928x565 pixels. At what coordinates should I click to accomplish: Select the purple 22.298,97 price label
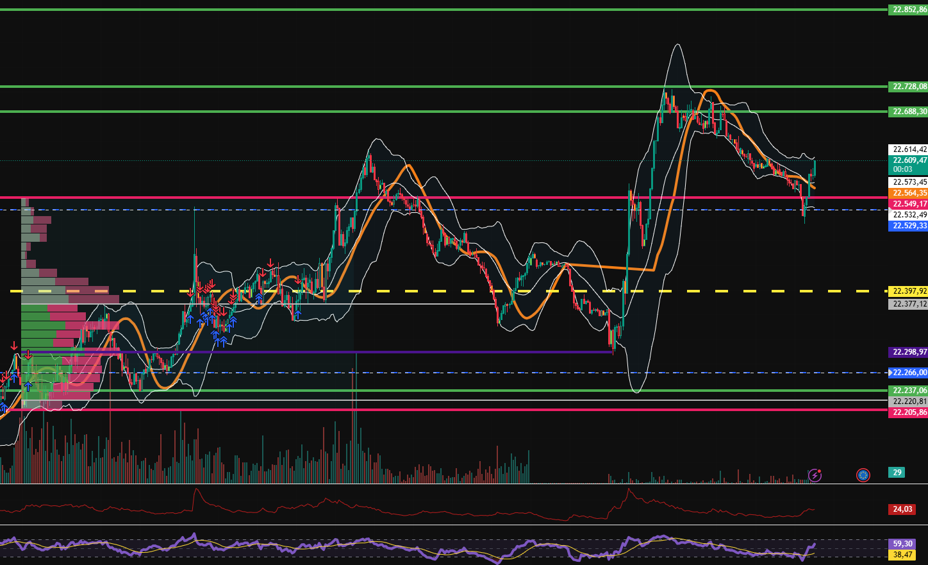[909, 352]
